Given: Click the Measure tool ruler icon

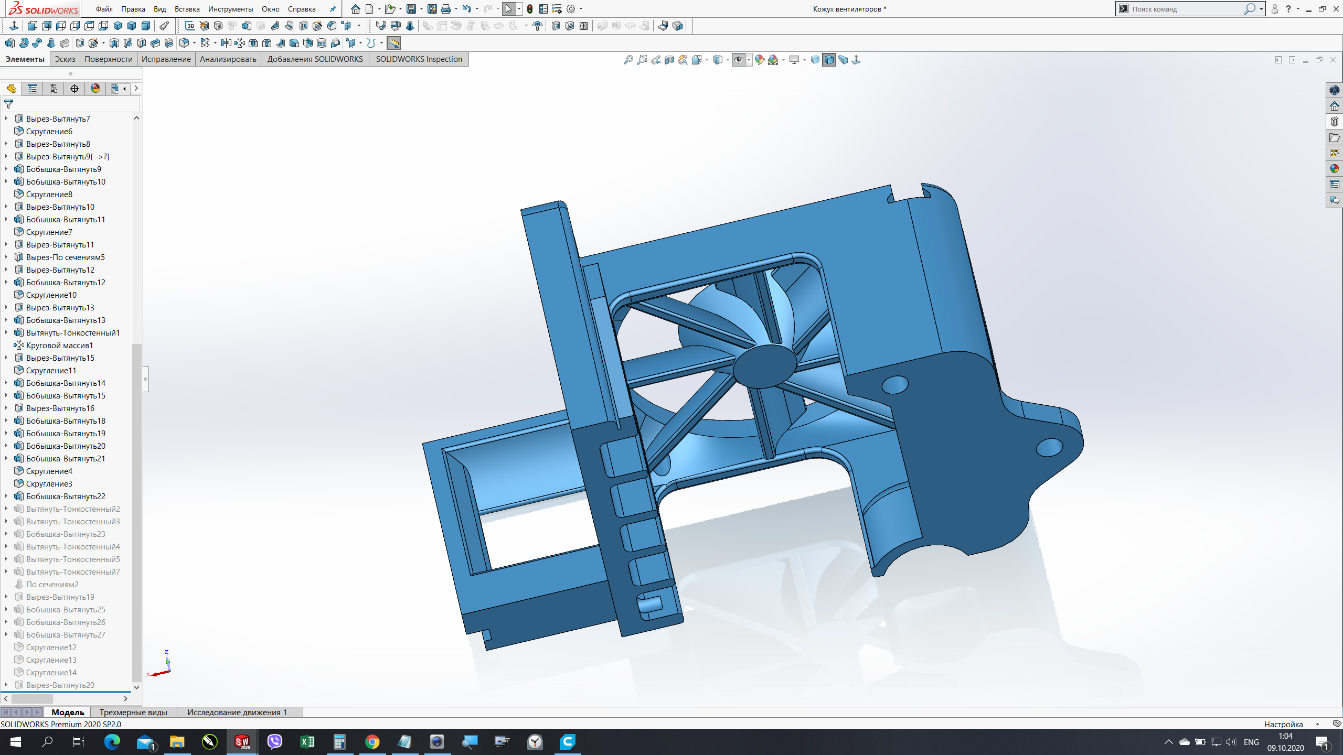Looking at the screenshot, I should coord(394,43).
